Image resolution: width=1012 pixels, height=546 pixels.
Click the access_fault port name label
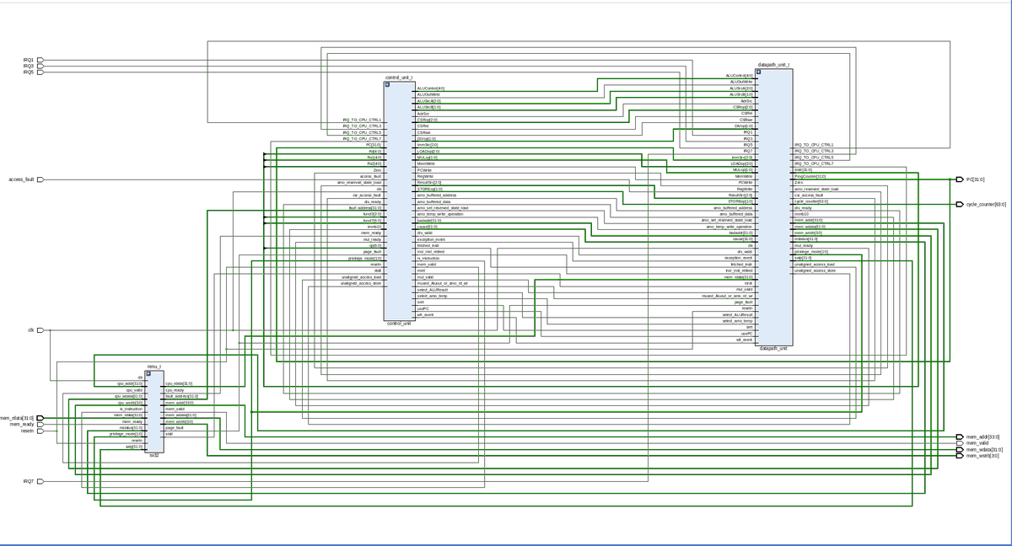(21, 179)
